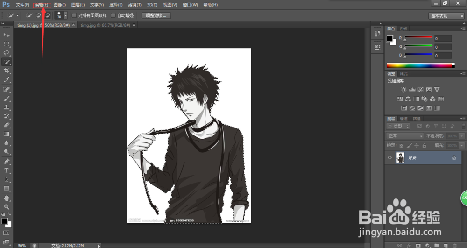Viewport: 467px width, 248px height.
Task: Select the Zoom tool
Action: pos(6,206)
